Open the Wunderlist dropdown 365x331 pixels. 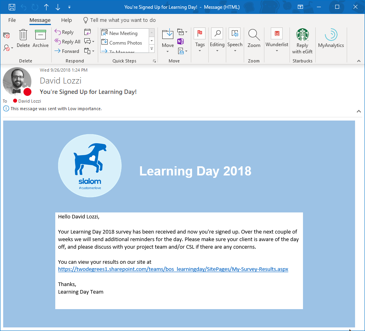click(x=277, y=41)
